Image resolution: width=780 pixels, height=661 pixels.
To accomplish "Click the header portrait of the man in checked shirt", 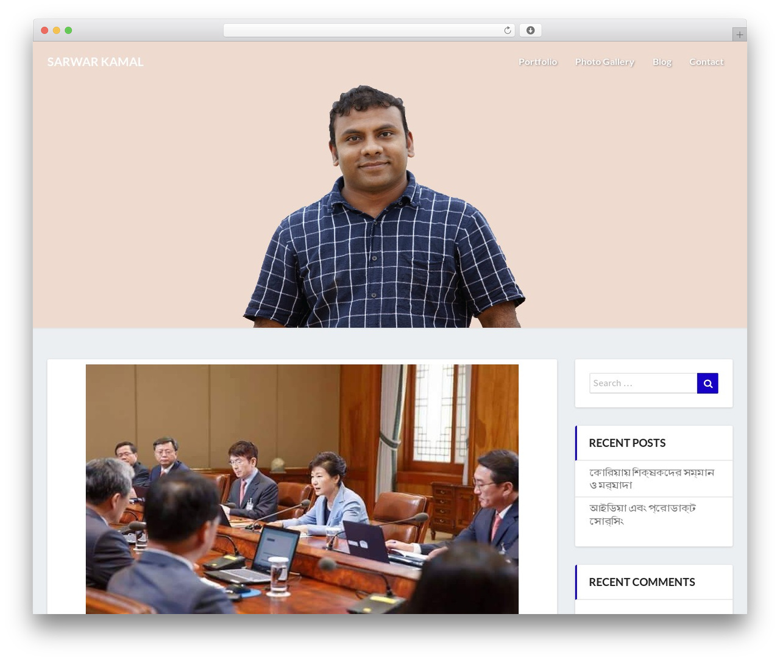I will [384, 207].
